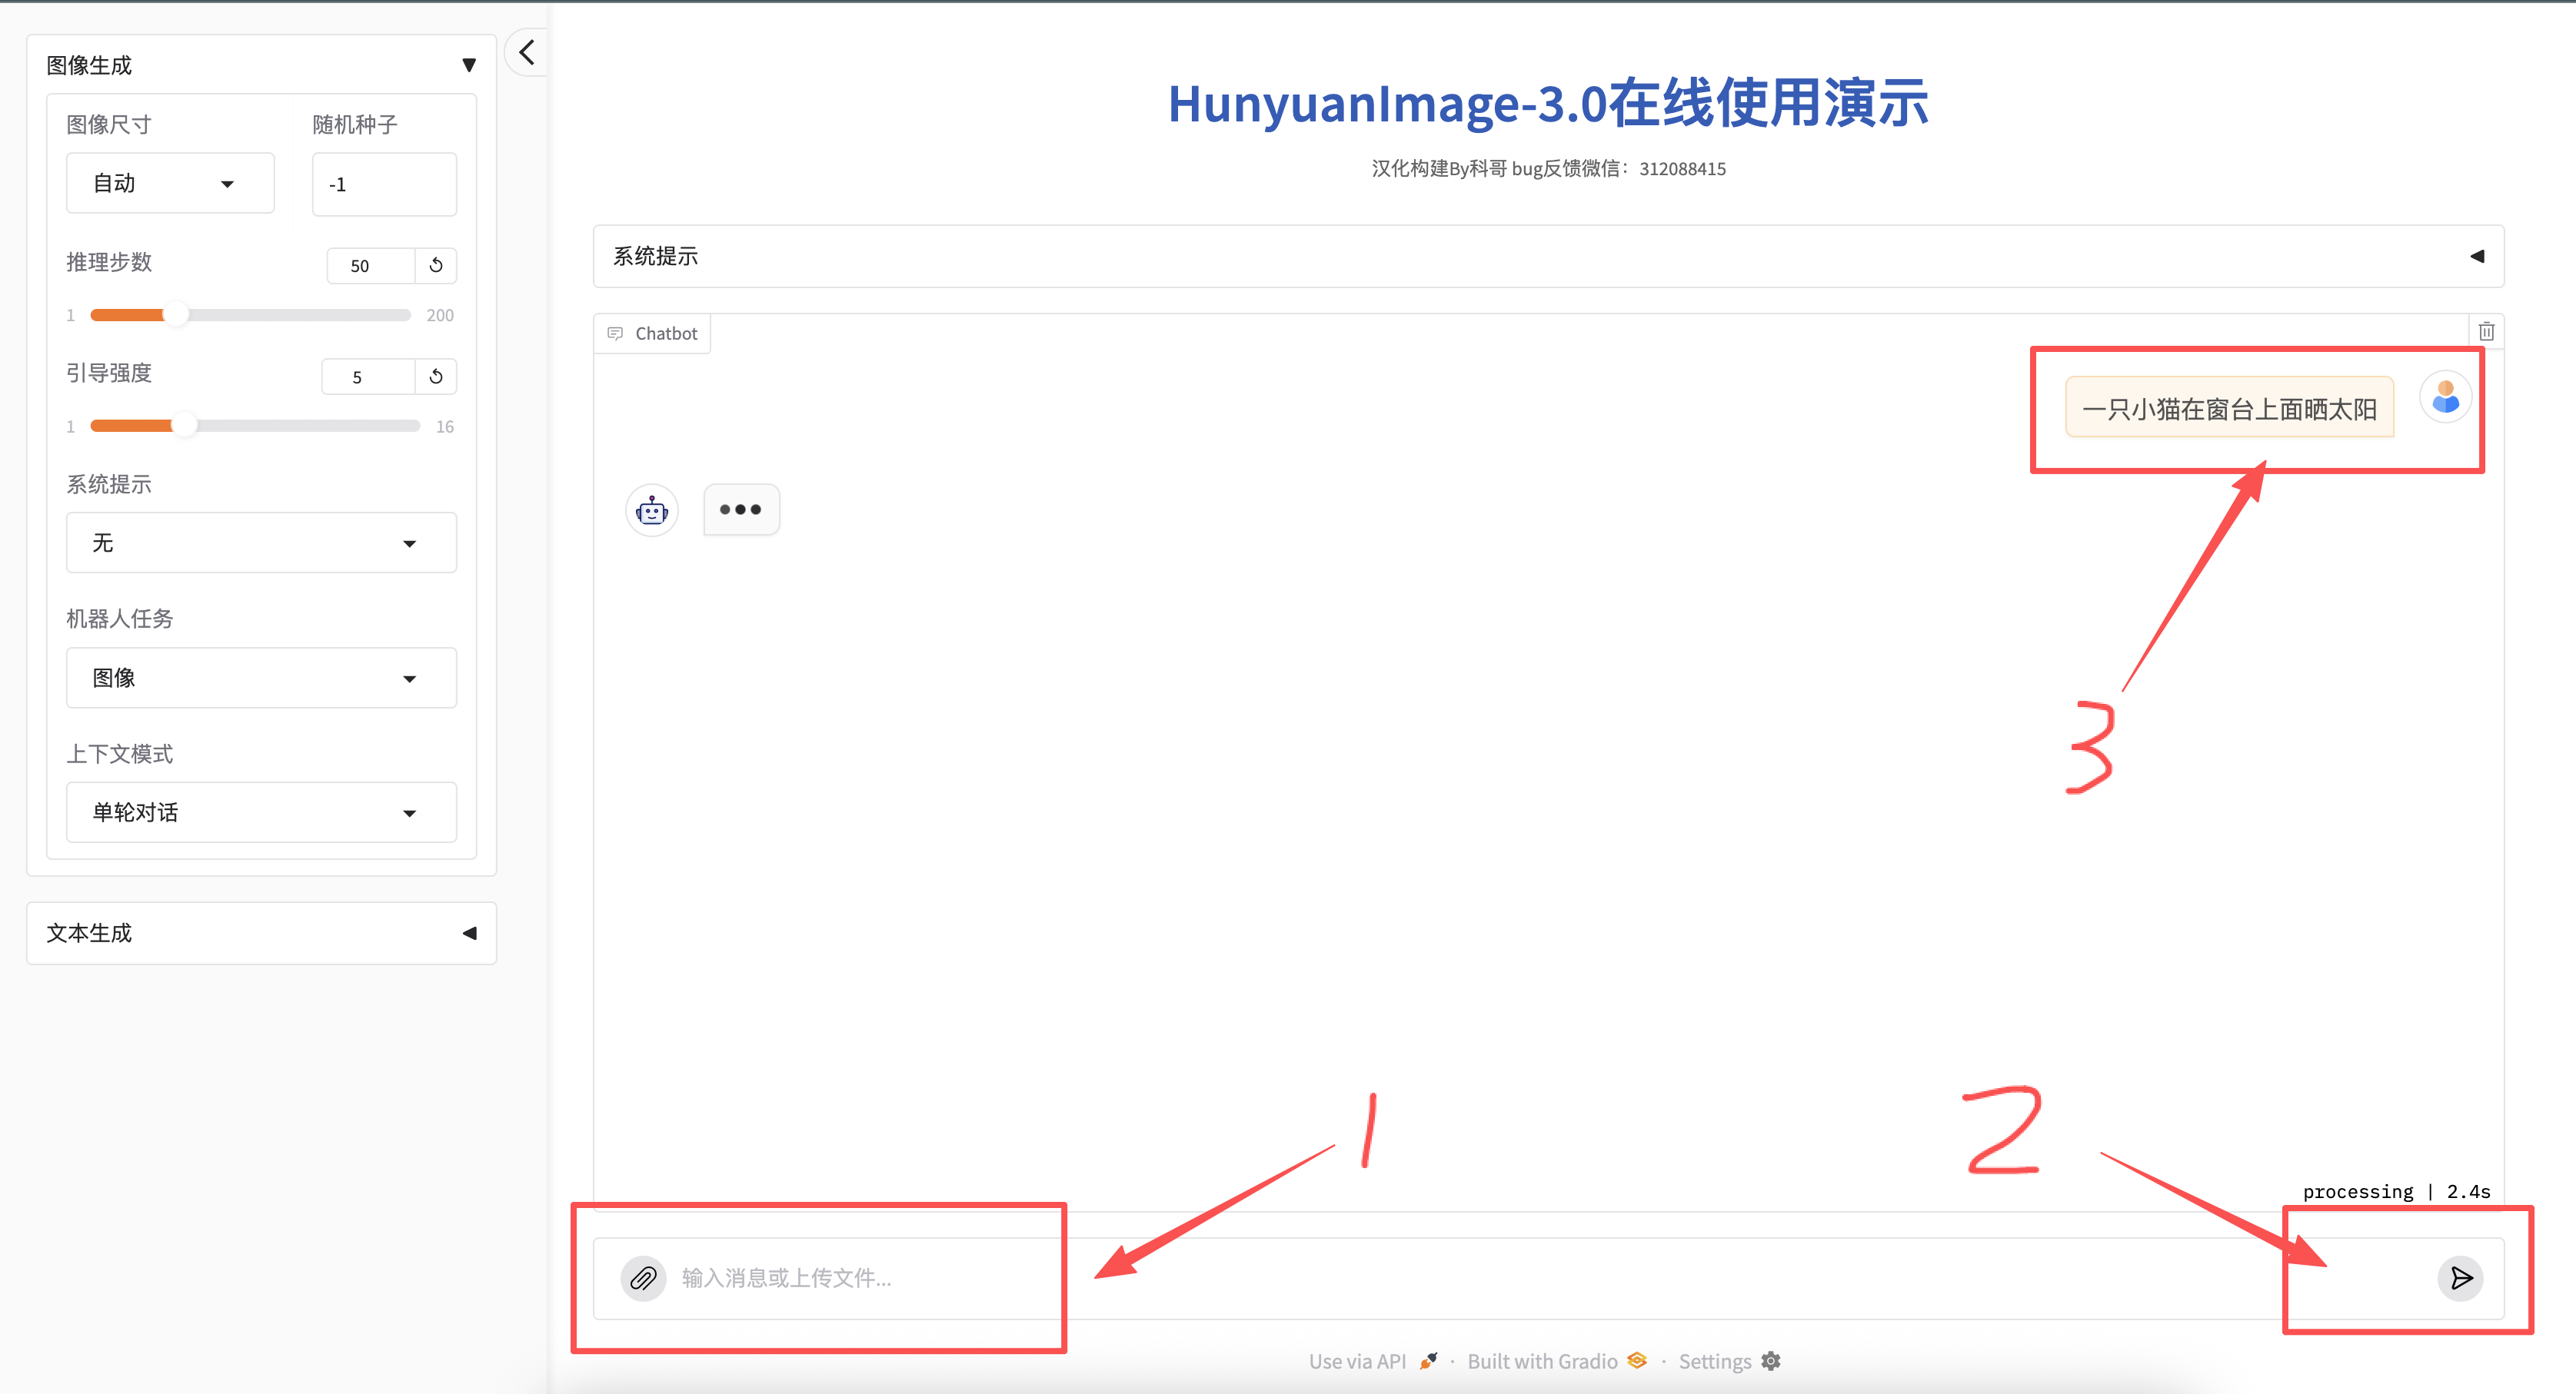Collapse the sidebar with the left chevron
2576x1394 pixels.
527,52
